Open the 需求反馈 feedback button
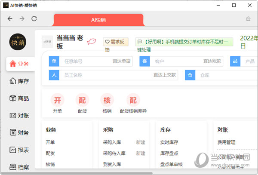This screenshot has width=258, height=175. point(116,42)
